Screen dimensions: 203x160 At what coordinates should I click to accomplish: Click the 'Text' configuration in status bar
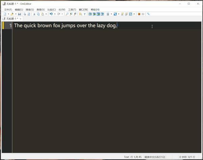126,157
